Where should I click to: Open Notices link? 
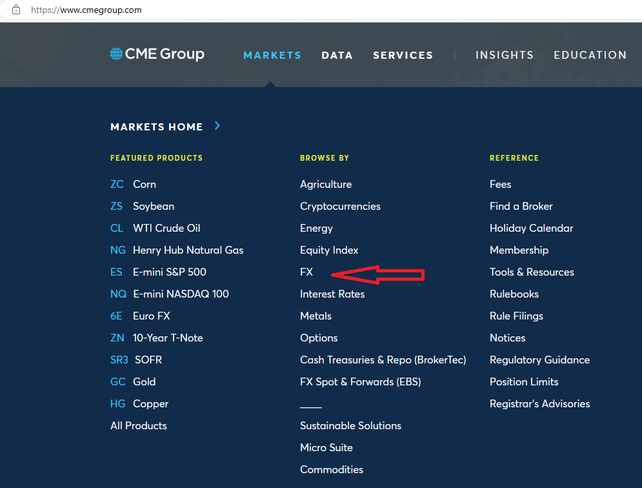pos(508,338)
